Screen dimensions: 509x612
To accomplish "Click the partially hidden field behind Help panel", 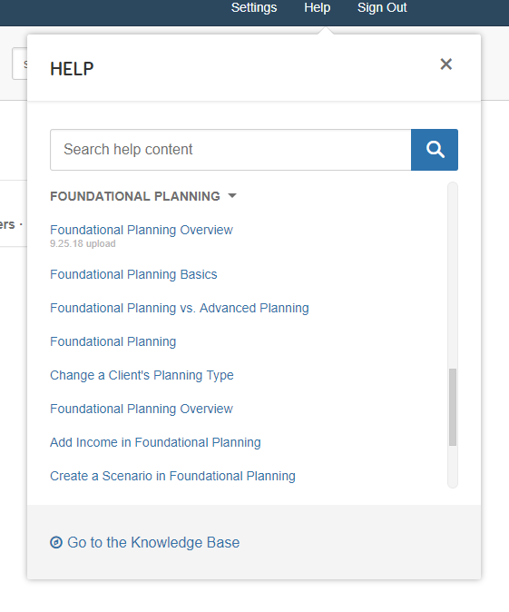I will point(19,64).
